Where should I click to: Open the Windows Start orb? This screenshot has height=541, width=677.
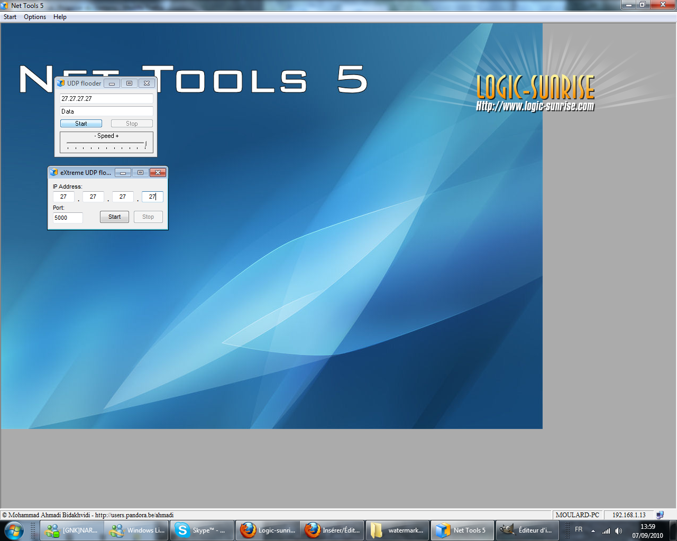click(x=14, y=530)
